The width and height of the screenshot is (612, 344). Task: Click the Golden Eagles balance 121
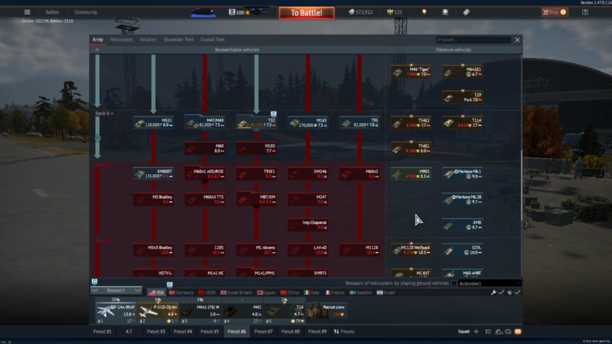click(394, 12)
